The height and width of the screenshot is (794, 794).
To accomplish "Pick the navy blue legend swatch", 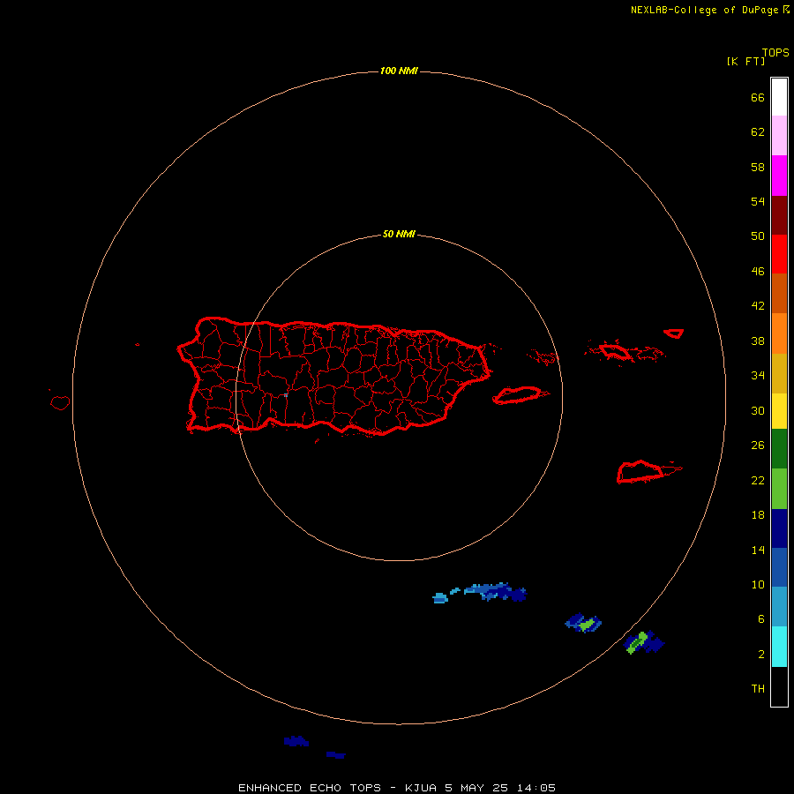I will [x=779, y=528].
